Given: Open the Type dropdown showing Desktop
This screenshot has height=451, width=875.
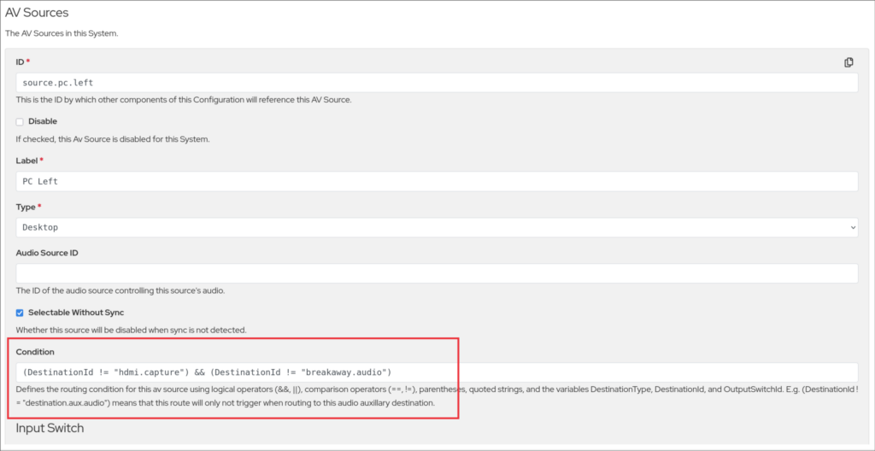Looking at the screenshot, I should pyautogui.click(x=437, y=228).
